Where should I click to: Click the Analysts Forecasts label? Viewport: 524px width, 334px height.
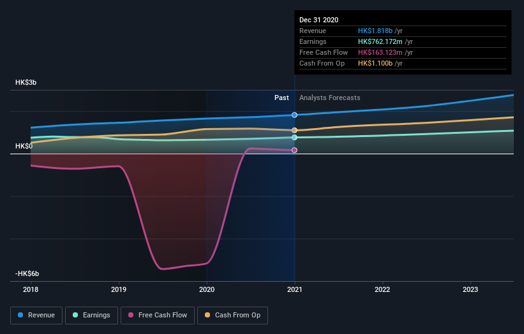coord(330,98)
